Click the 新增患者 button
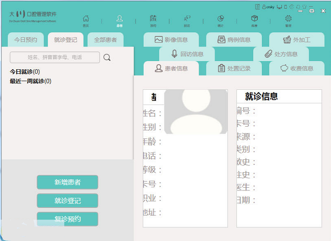Image resolution: width=331 pixels, height=241 pixels. click(68, 182)
